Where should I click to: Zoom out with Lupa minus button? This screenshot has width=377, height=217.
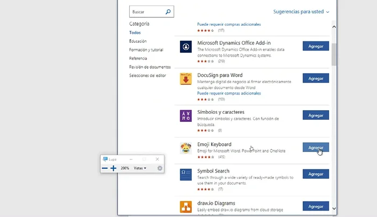[x=104, y=168]
